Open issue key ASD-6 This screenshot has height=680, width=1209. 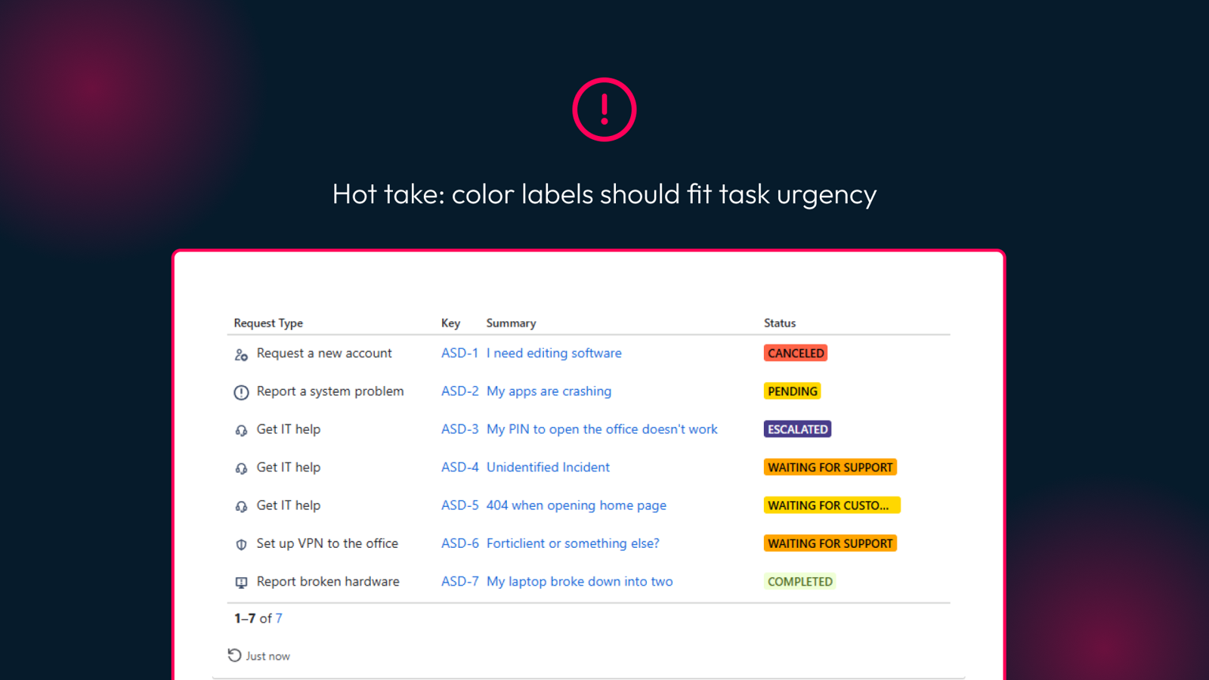459,543
